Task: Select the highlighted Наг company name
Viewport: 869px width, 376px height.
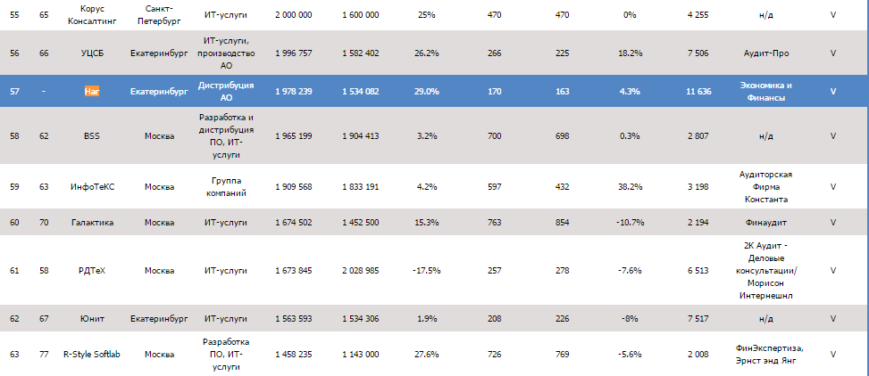Action: [x=92, y=92]
